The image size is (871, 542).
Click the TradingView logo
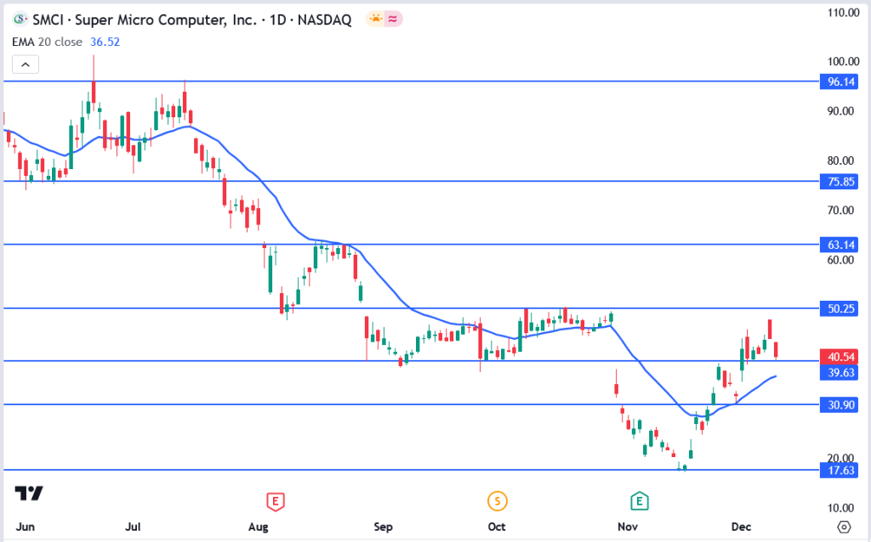(x=29, y=494)
